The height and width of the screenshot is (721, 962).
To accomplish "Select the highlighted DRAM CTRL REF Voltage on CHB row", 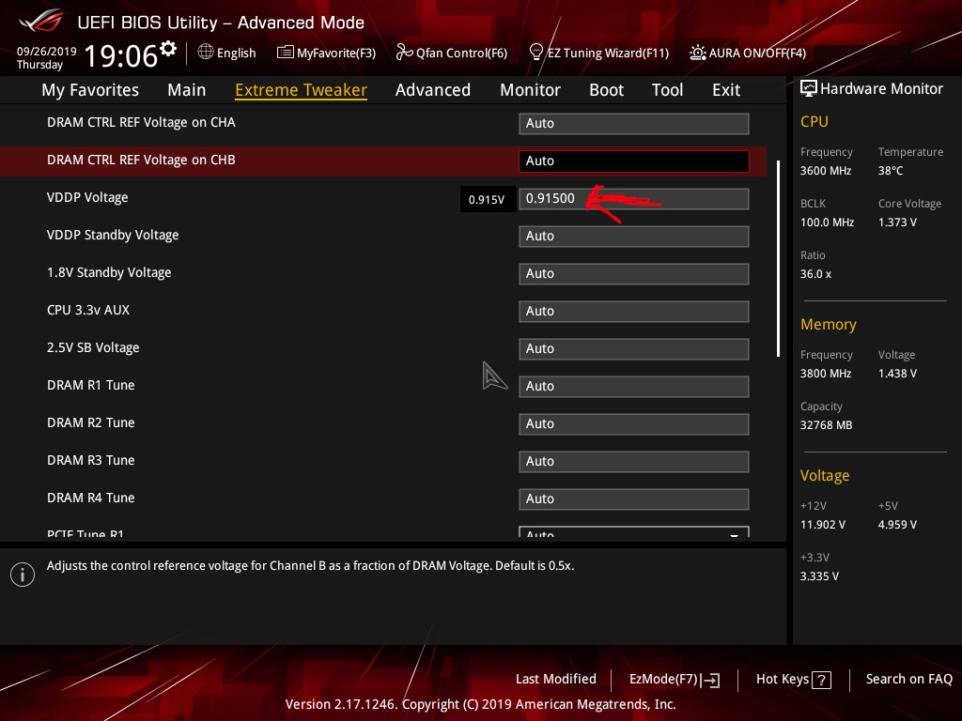I will point(383,161).
